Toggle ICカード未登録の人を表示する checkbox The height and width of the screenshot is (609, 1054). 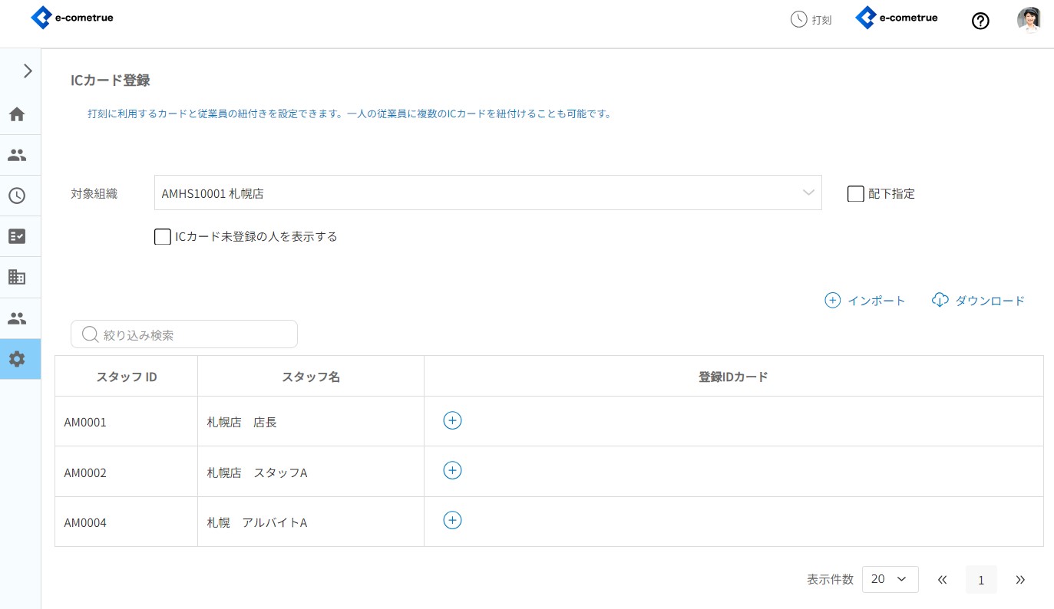click(x=162, y=237)
